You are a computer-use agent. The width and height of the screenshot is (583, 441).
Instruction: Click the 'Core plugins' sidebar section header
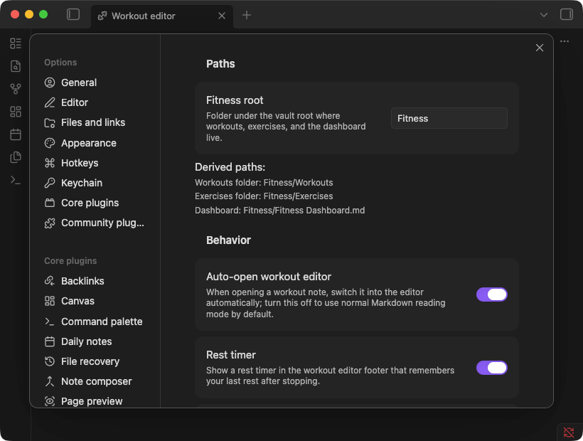[x=70, y=261]
